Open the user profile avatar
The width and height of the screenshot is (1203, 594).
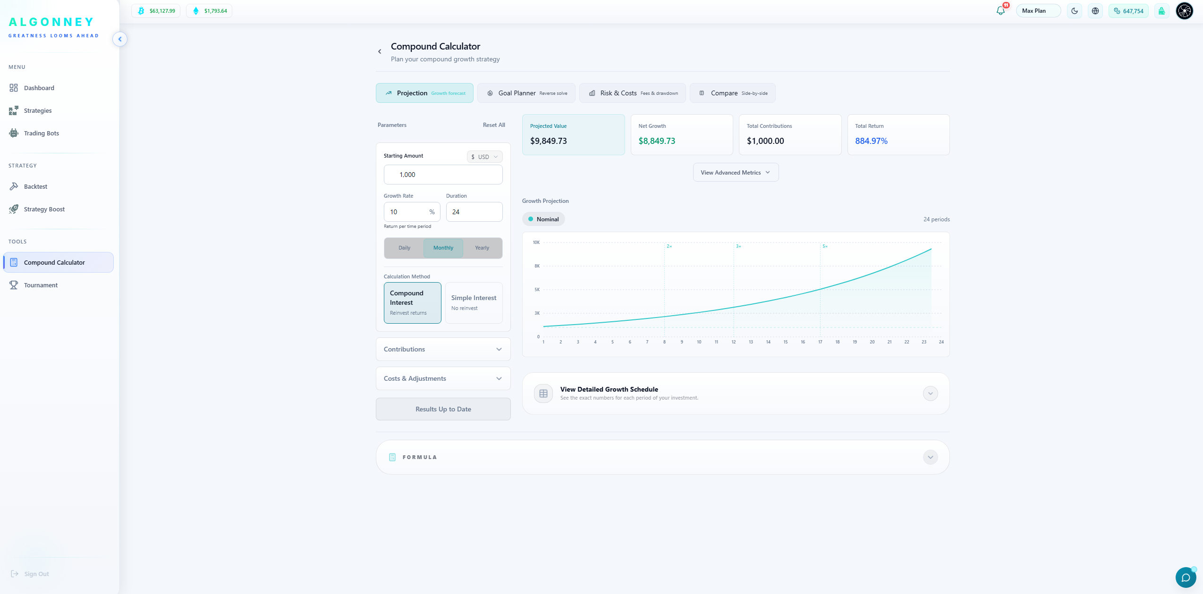[1185, 11]
